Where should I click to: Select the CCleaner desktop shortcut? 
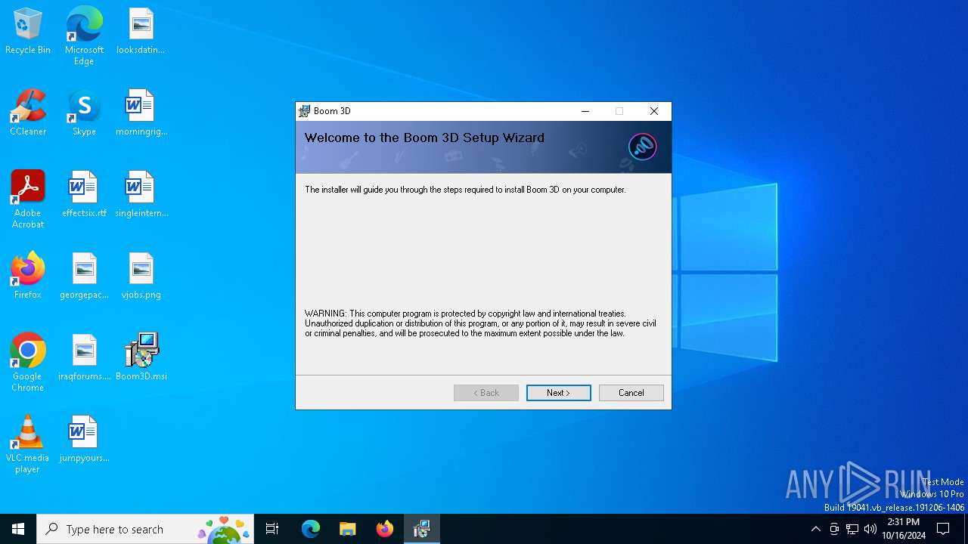(28, 113)
